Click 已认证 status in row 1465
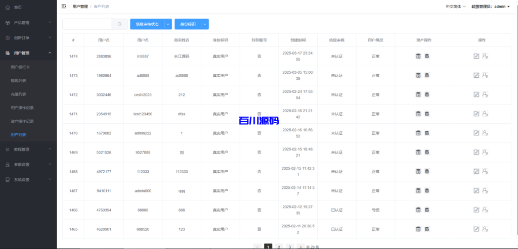 pyautogui.click(x=336, y=229)
